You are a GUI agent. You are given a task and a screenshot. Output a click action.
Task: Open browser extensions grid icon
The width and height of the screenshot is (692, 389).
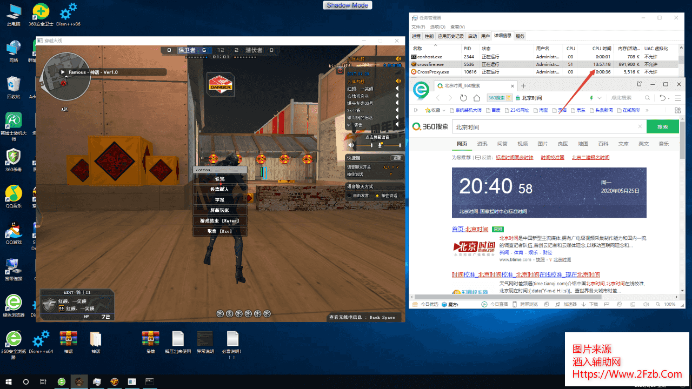point(677,110)
